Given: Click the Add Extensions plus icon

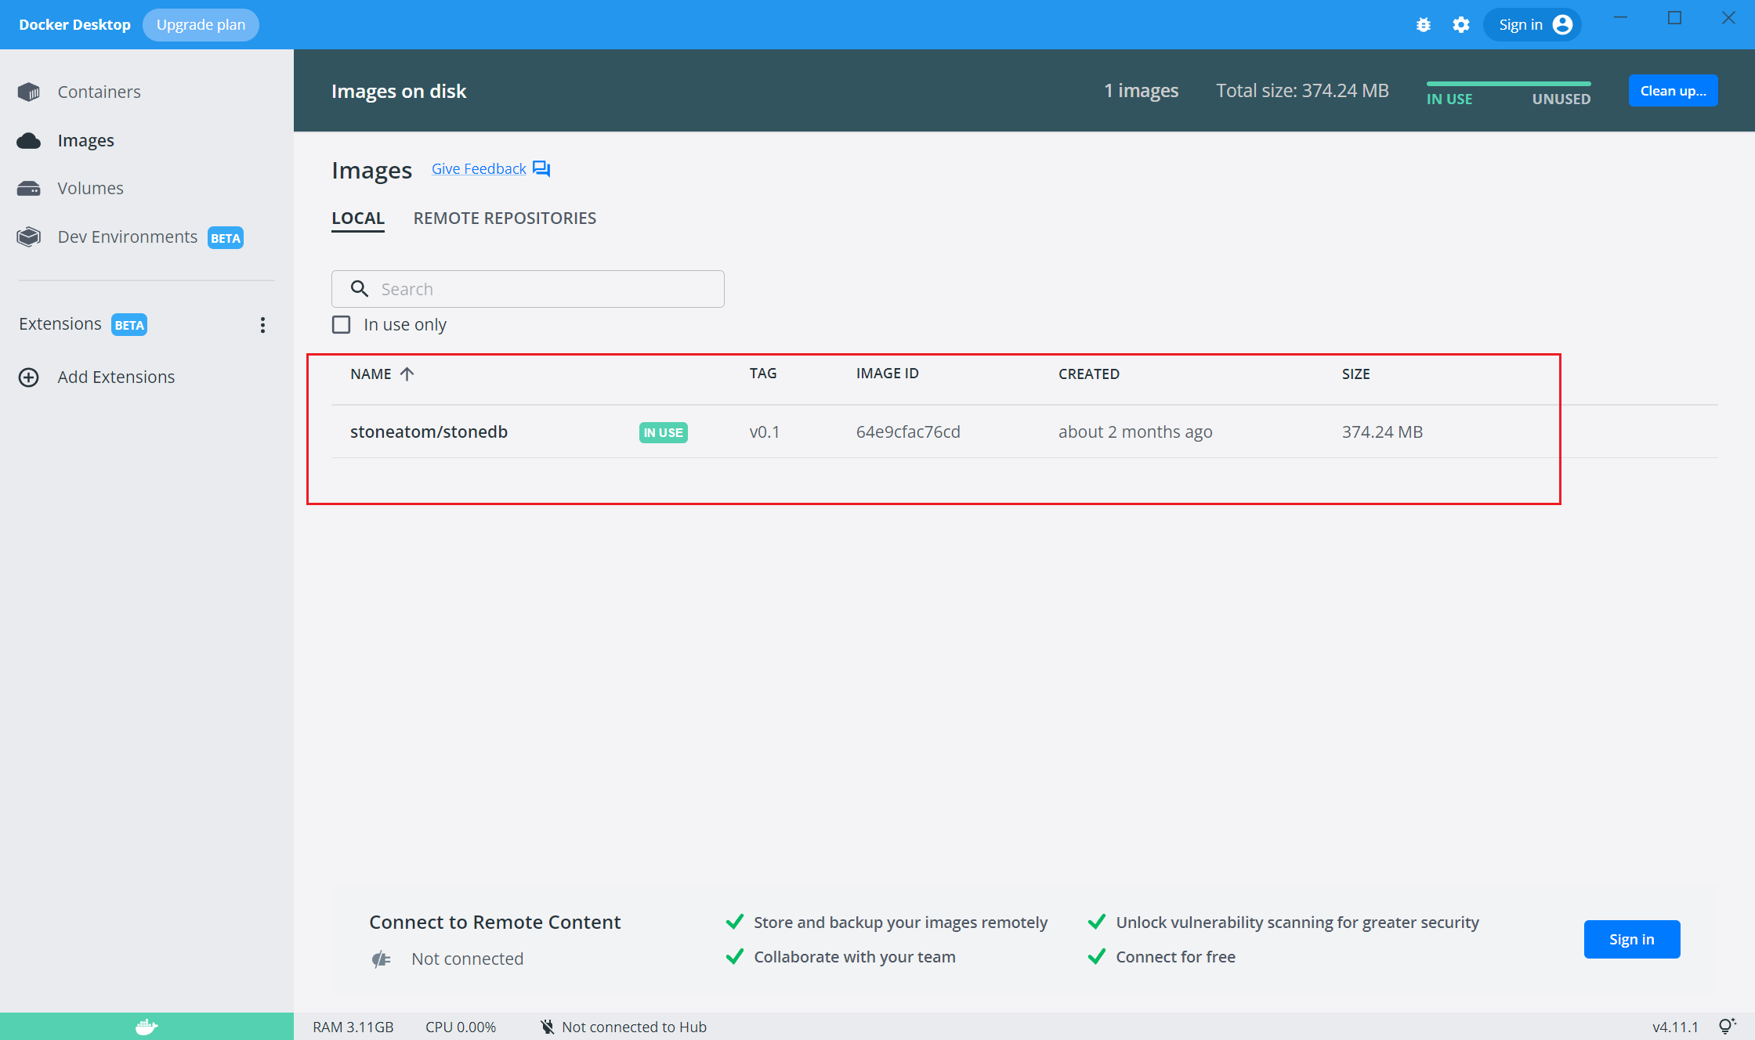Looking at the screenshot, I should tap(28, 377).
